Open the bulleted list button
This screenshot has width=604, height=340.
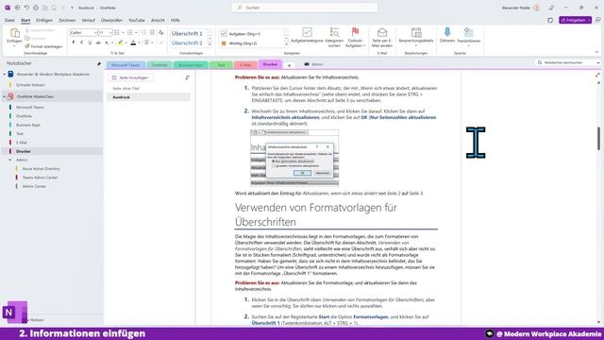point(117,33)
